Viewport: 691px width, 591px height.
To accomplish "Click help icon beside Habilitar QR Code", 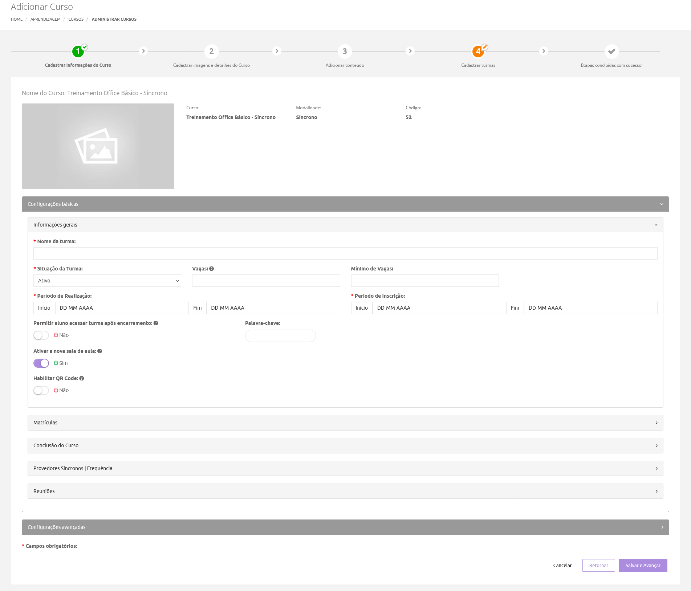I will [x=82, y=378].
